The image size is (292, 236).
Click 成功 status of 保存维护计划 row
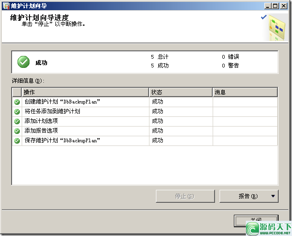point(158,140)
